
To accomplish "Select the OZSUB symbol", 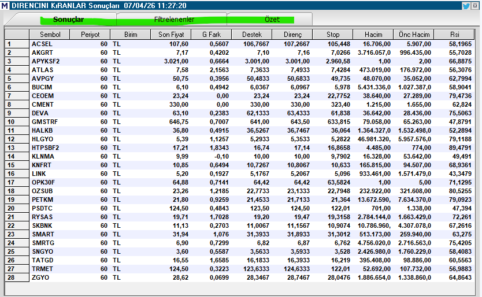I will pyautogui.click(x=42, y=191).
